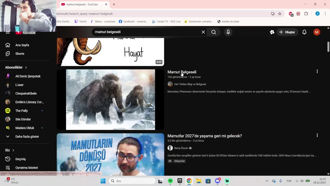Open the red fast-forward extension icon
This screenshot has width=330, height=186.
298,14
